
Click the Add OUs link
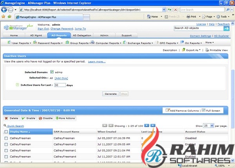pos(61,78)
